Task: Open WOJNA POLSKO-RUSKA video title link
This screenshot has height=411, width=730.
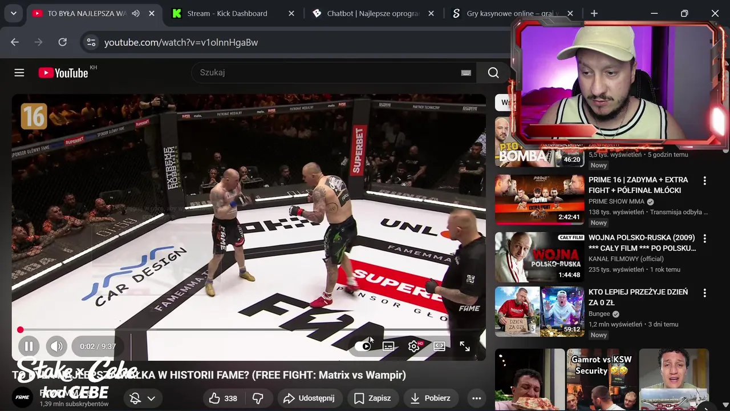Action: click(642, 243)
